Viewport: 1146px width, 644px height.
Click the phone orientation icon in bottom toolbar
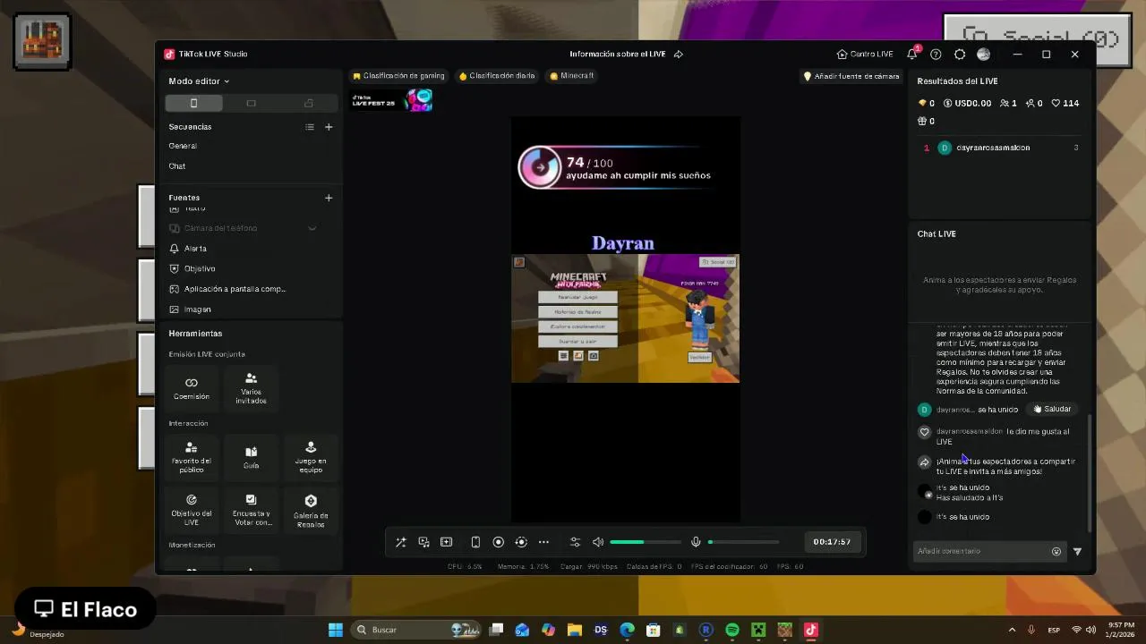[x=475, y=542]
